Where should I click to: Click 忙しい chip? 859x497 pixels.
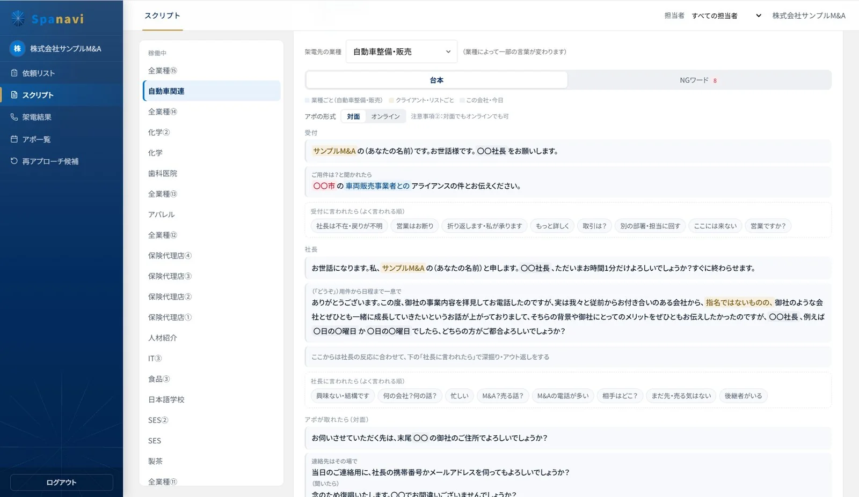(x=460, y=396)
